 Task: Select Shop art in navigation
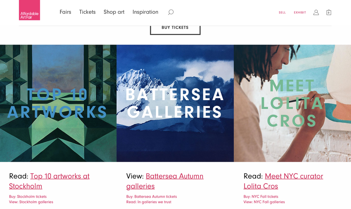tap(114, 12)
